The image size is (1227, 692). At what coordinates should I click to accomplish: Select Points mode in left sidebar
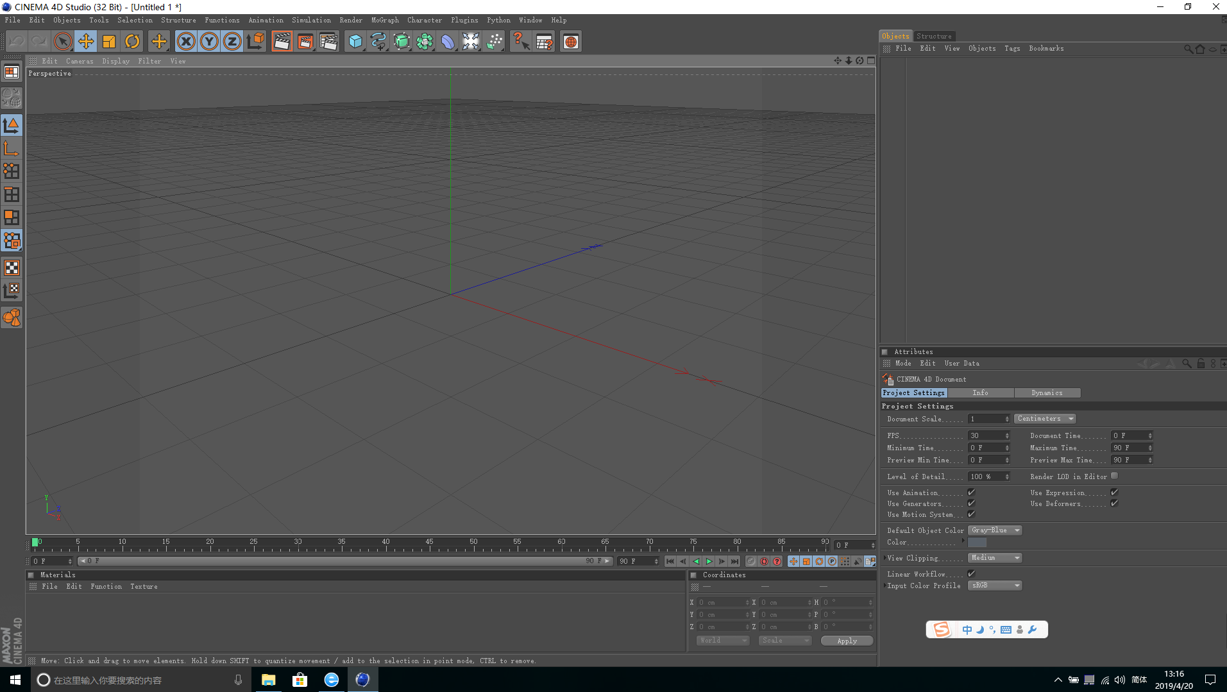pos(12,171)
